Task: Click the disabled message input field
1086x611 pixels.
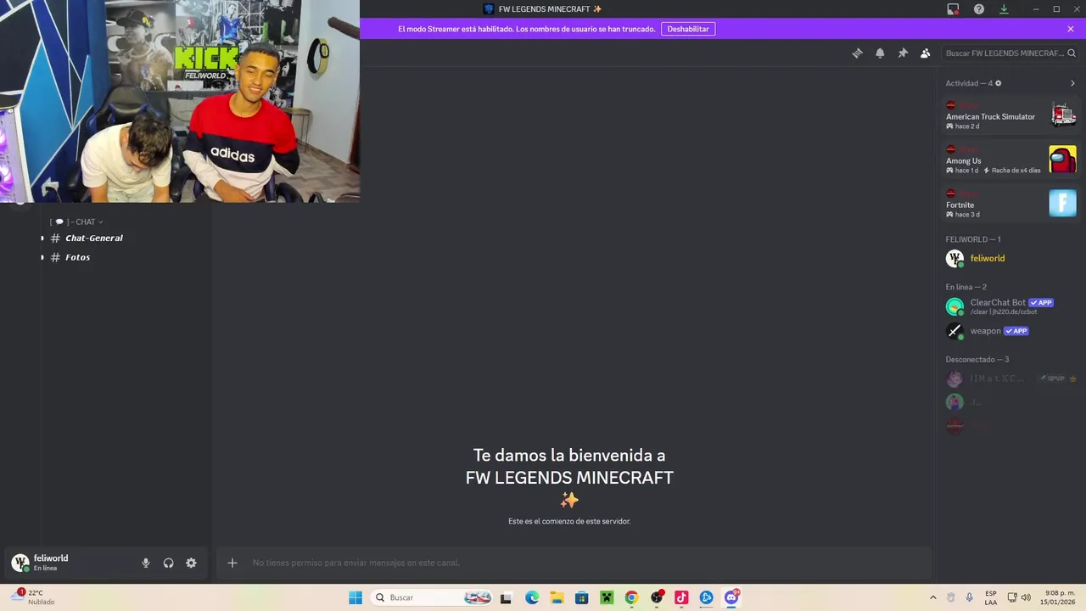Action: [574, 563]
